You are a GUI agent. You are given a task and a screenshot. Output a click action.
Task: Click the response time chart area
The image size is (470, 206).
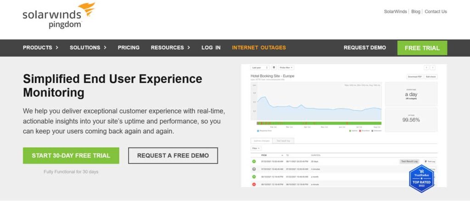(x=316, y=101)
